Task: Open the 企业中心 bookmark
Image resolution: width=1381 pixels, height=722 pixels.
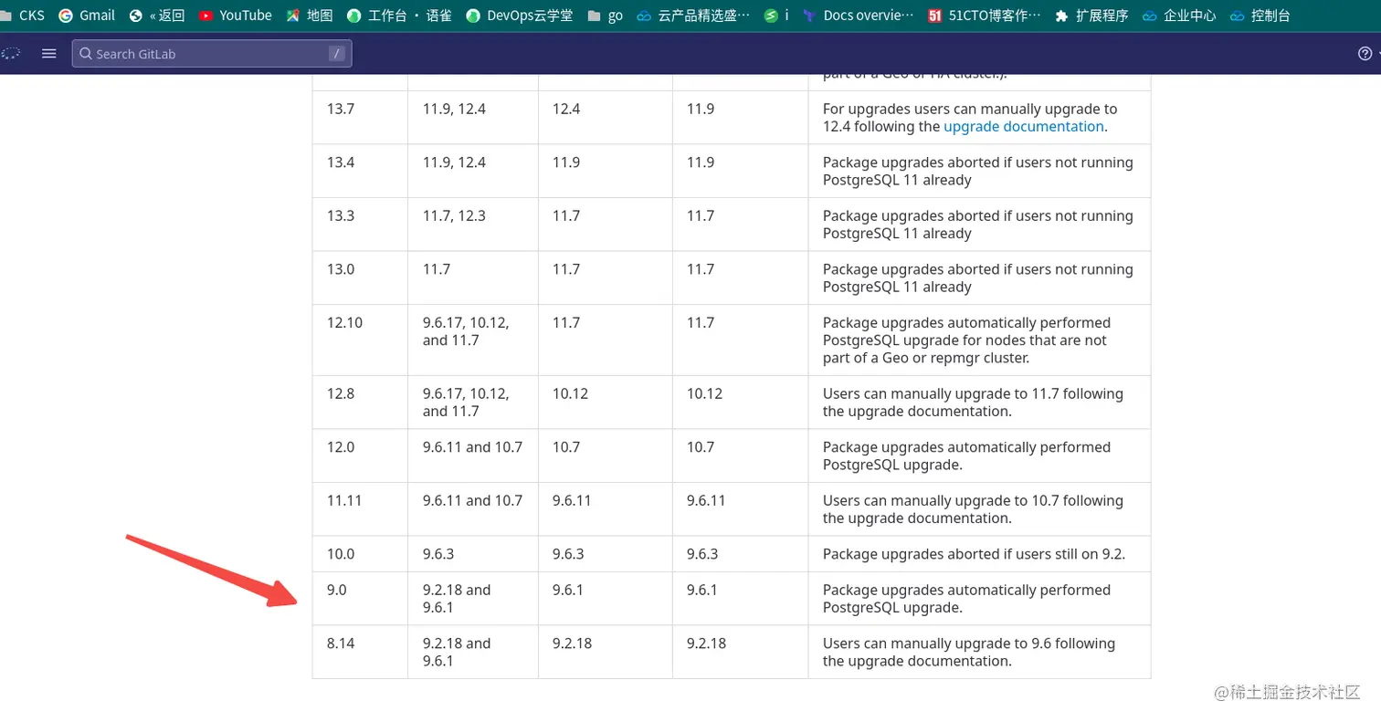Action: (x=1179, y=15)
